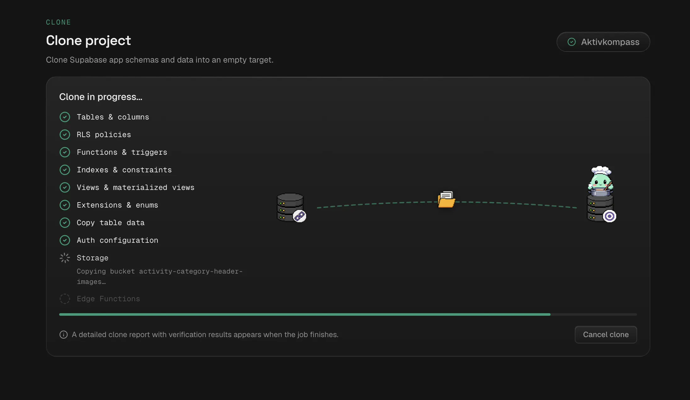Select the 'RLS policies' step text
690x400 pixels.
point(104,135)
